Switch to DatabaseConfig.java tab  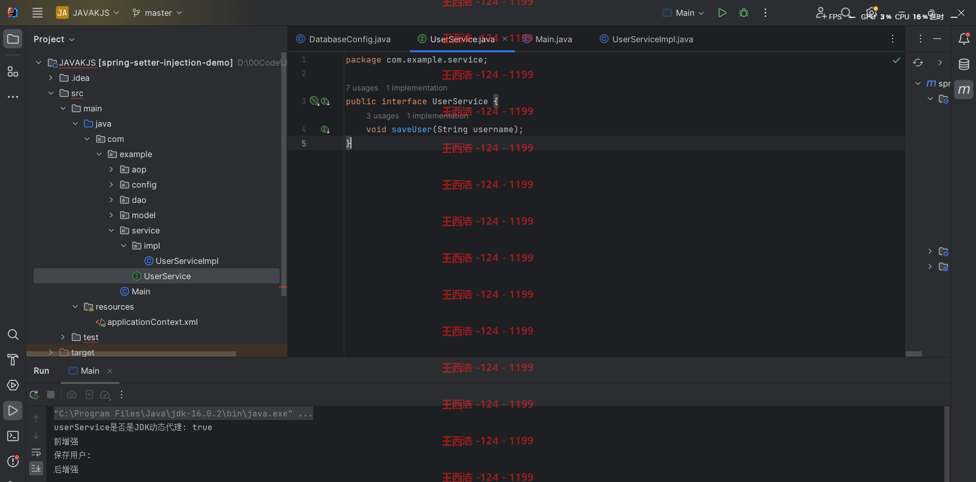[343, 39]
